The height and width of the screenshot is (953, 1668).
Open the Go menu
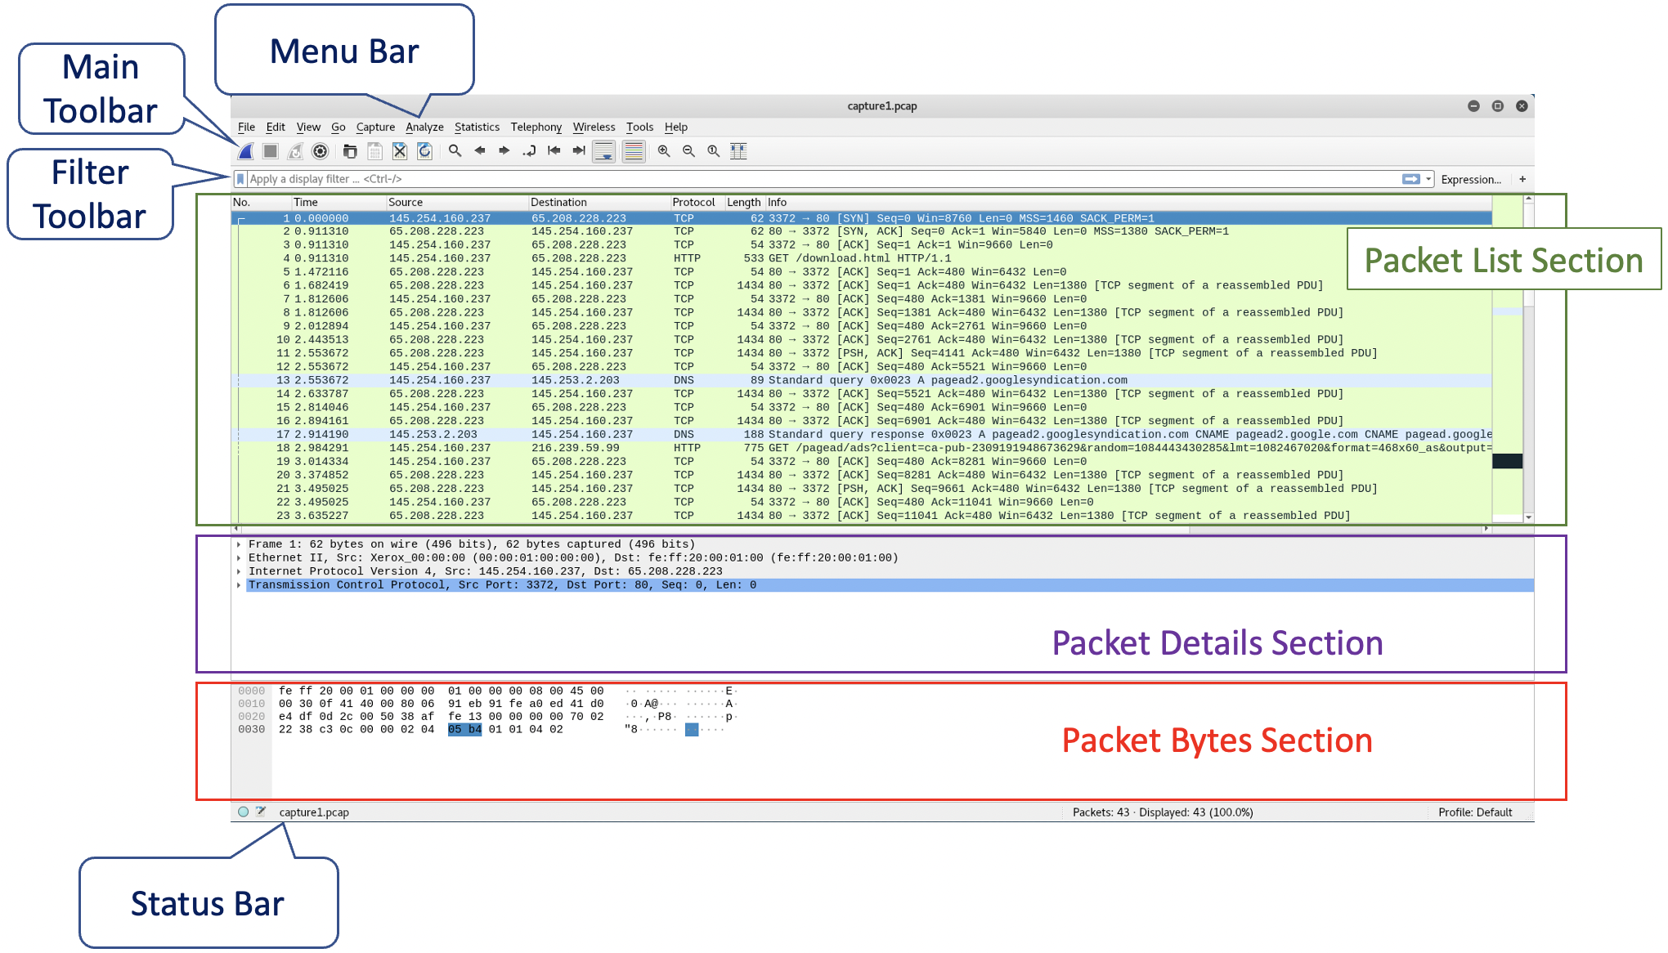click(339, 128)
